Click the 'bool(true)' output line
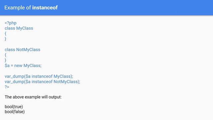The height and width of the screenshot is (120, 213). pos(14,107)
